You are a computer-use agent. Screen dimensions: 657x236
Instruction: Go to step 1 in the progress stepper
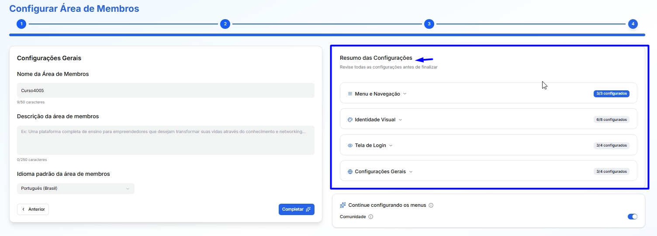point(21,24)
